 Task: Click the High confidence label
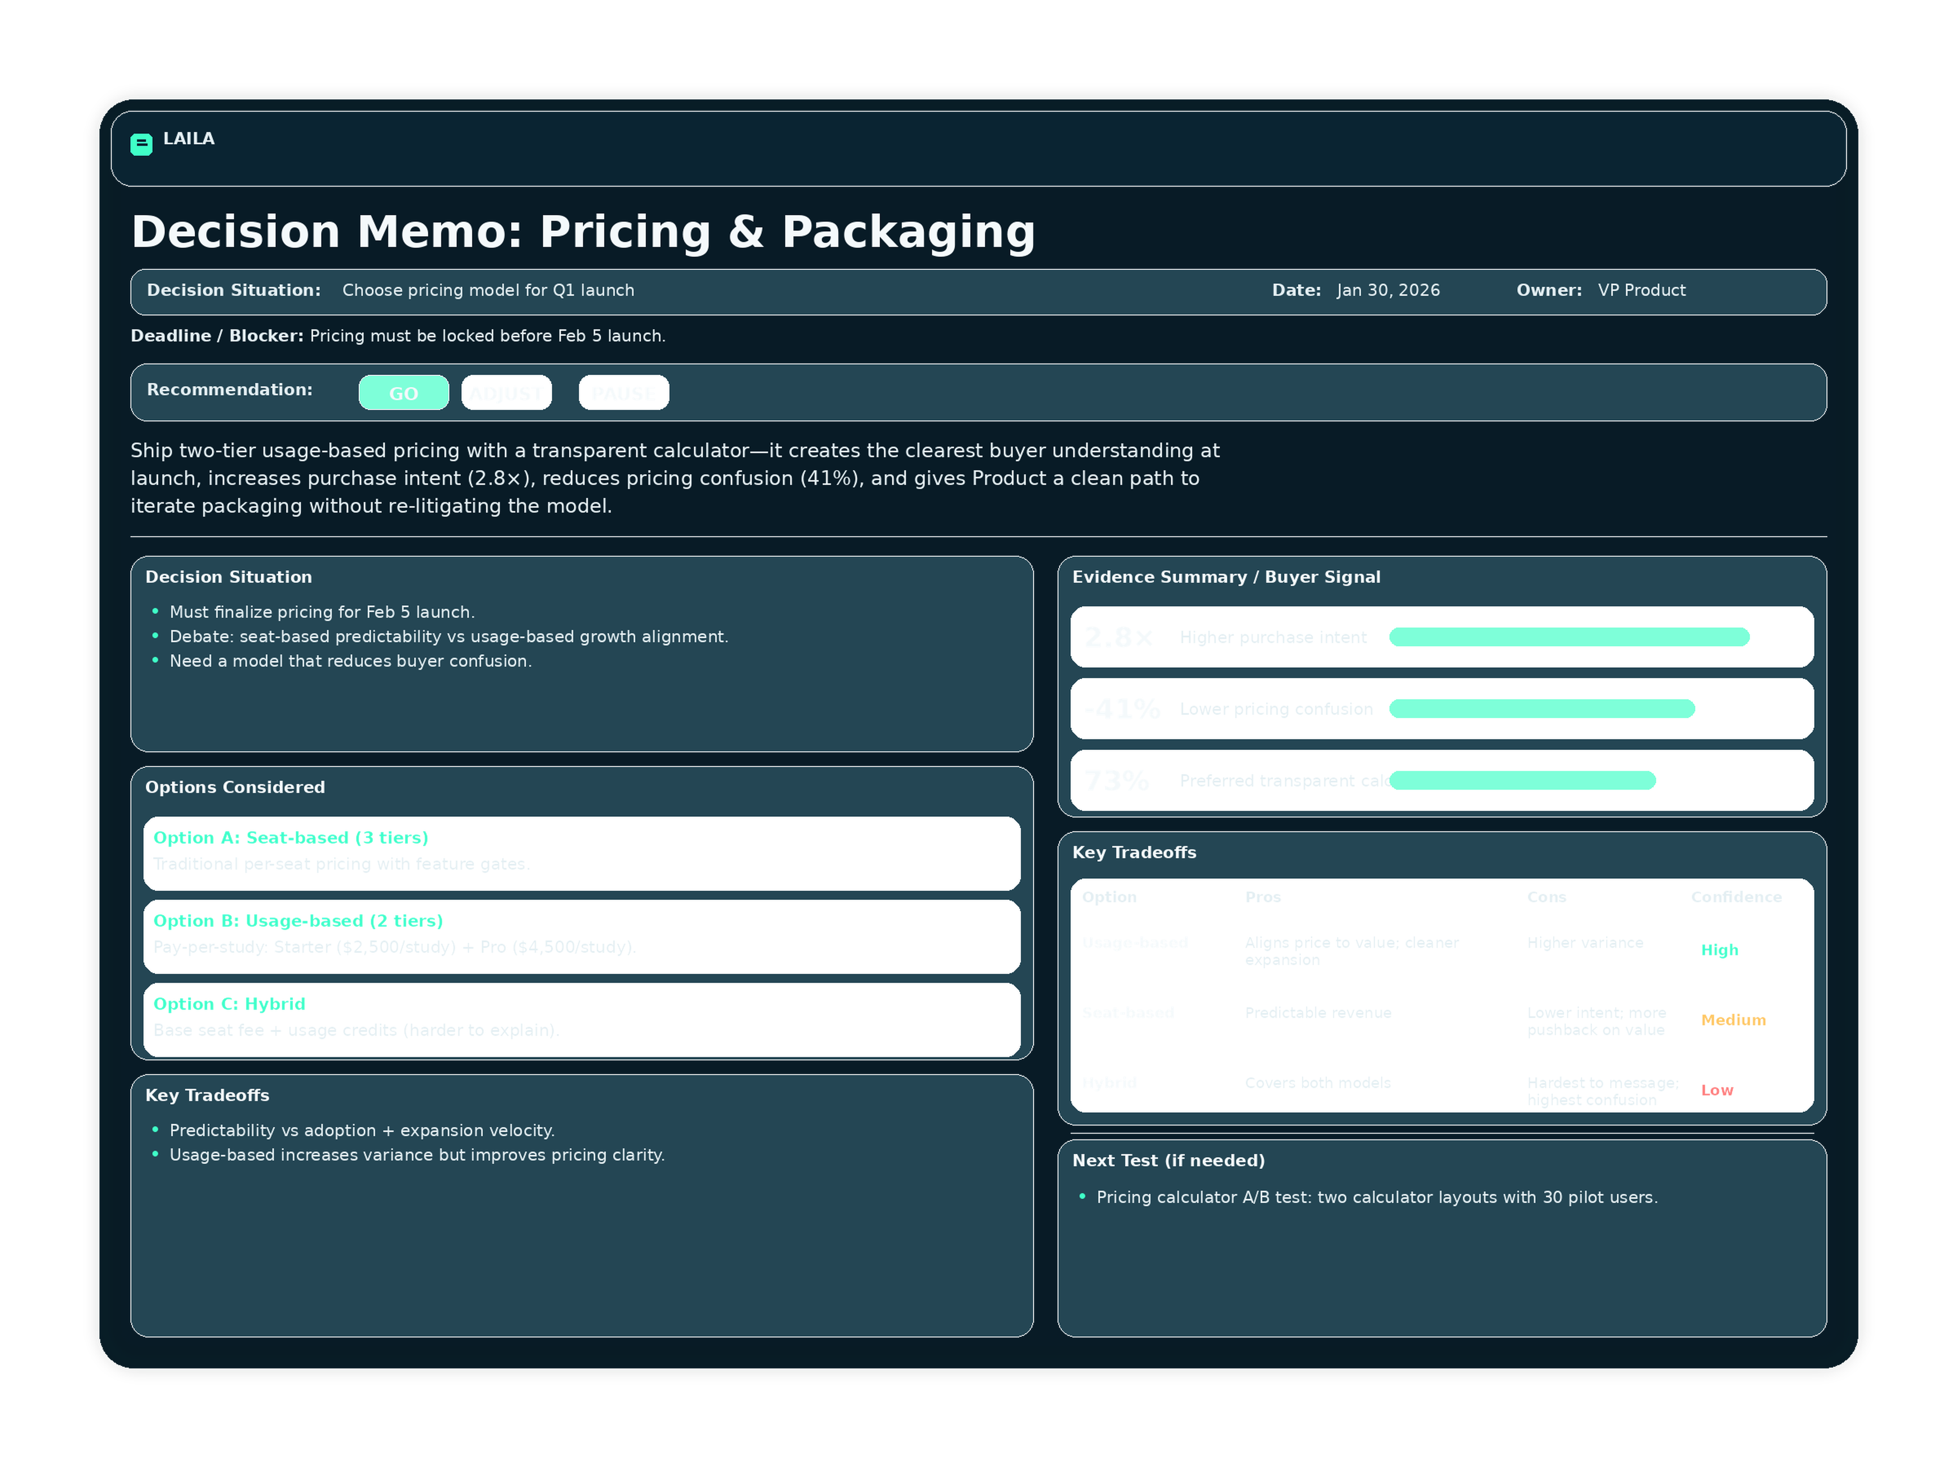pyautogui.click(x=1719, y=950)
